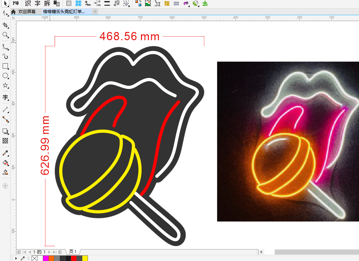Pick the Color Eyedropper tool in toolbox

click(x=5, y=153)
